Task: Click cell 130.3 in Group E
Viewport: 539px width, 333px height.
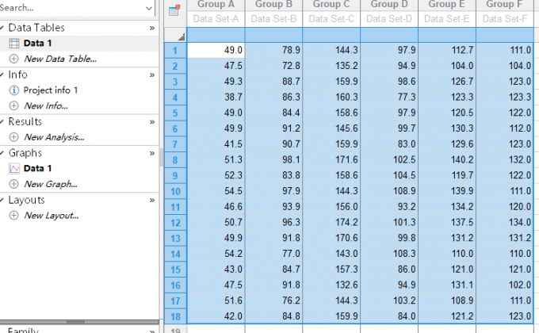Action: pos(447,128)
